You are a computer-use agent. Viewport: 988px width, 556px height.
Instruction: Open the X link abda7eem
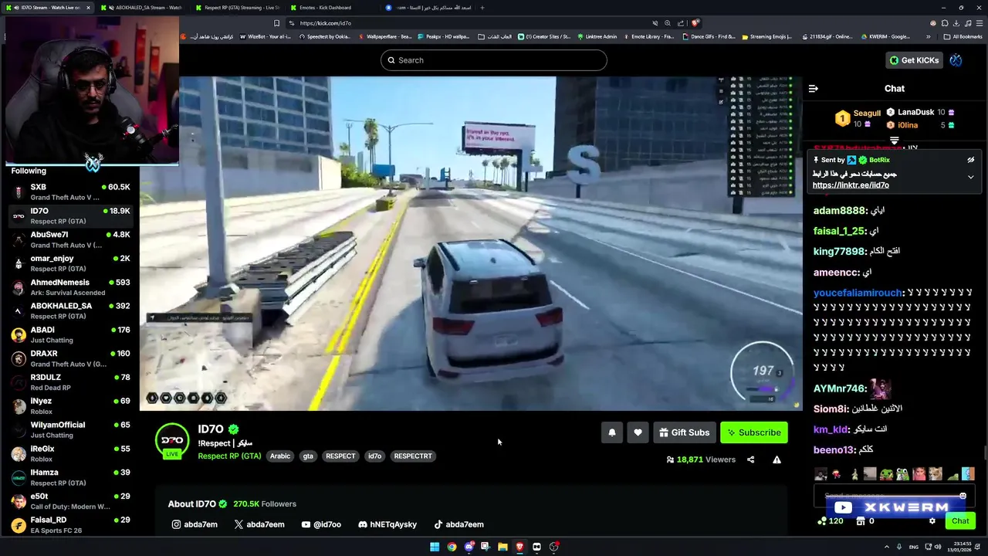point(259,524)
